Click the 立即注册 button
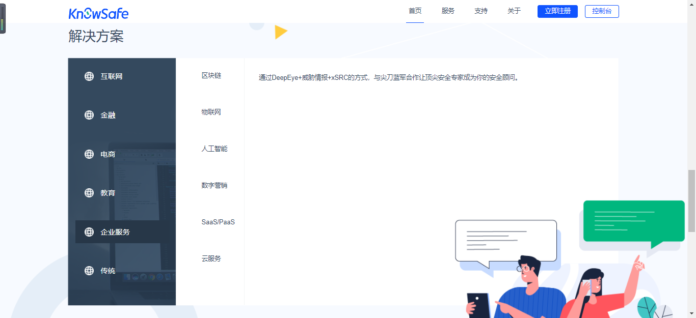The height and width of the screenshot is (318, 696). (557, 11)
